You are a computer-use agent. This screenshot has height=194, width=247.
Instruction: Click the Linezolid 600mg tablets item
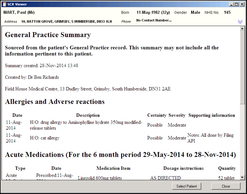coord(100,178)
